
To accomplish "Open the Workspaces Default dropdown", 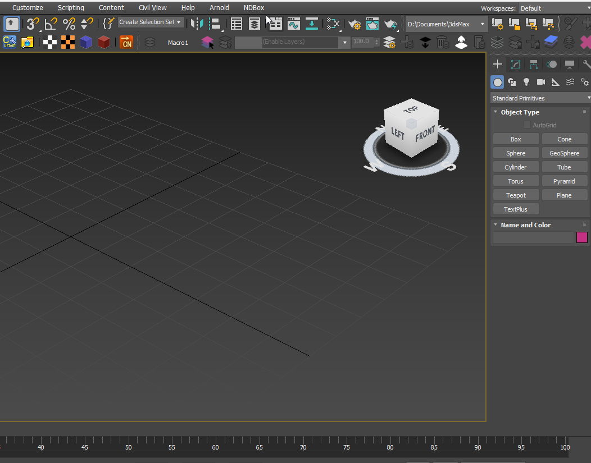I will (555, 8).
